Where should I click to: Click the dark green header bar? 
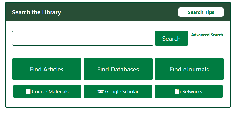(118, 12)
